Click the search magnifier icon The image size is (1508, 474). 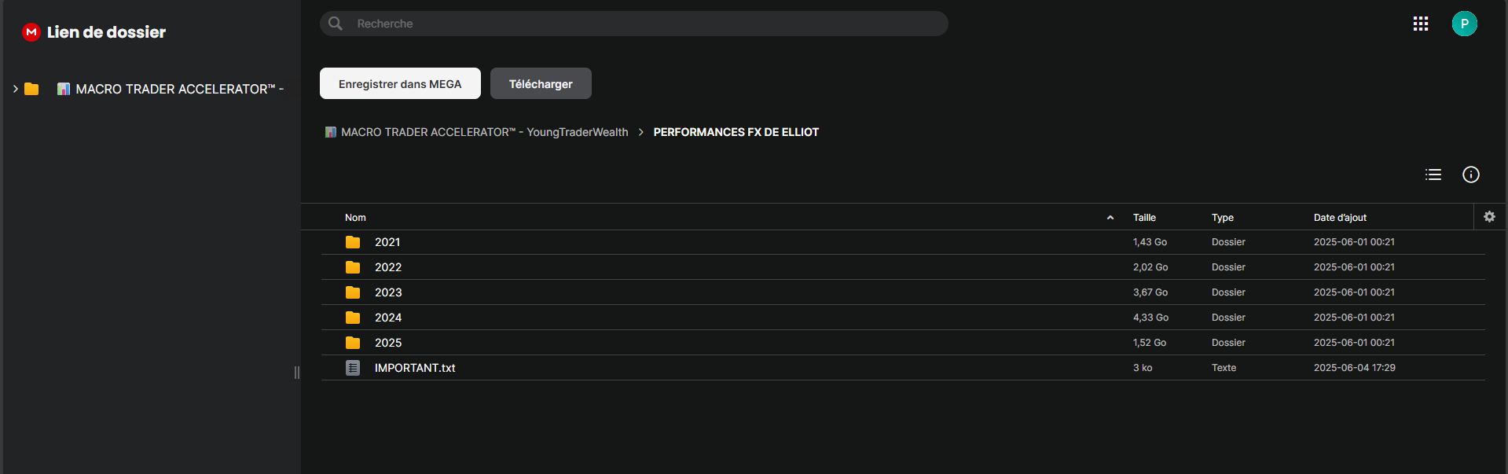[336, 24]
